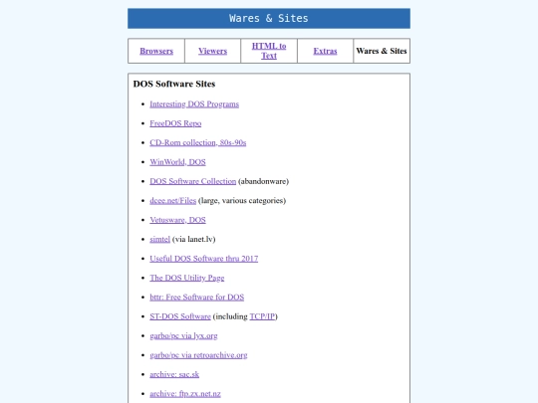Select the Wares & Sites tab cell
Viewport: 538px width, 403px height.
382,51
